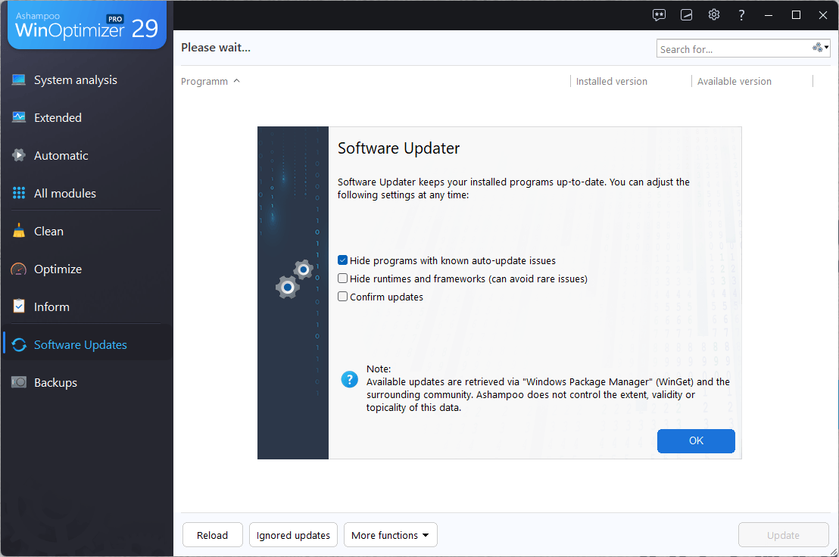
Task: Open WinOptimizer settings via gear icon
Action: click(713, 14)
